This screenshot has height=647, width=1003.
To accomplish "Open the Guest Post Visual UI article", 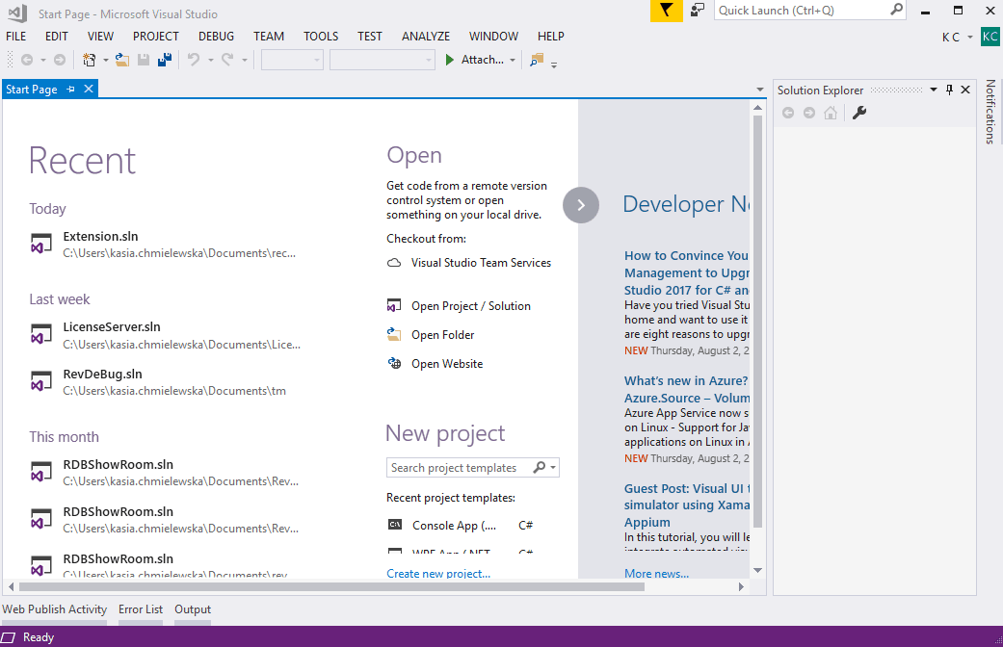I will [x=686, y=505].
